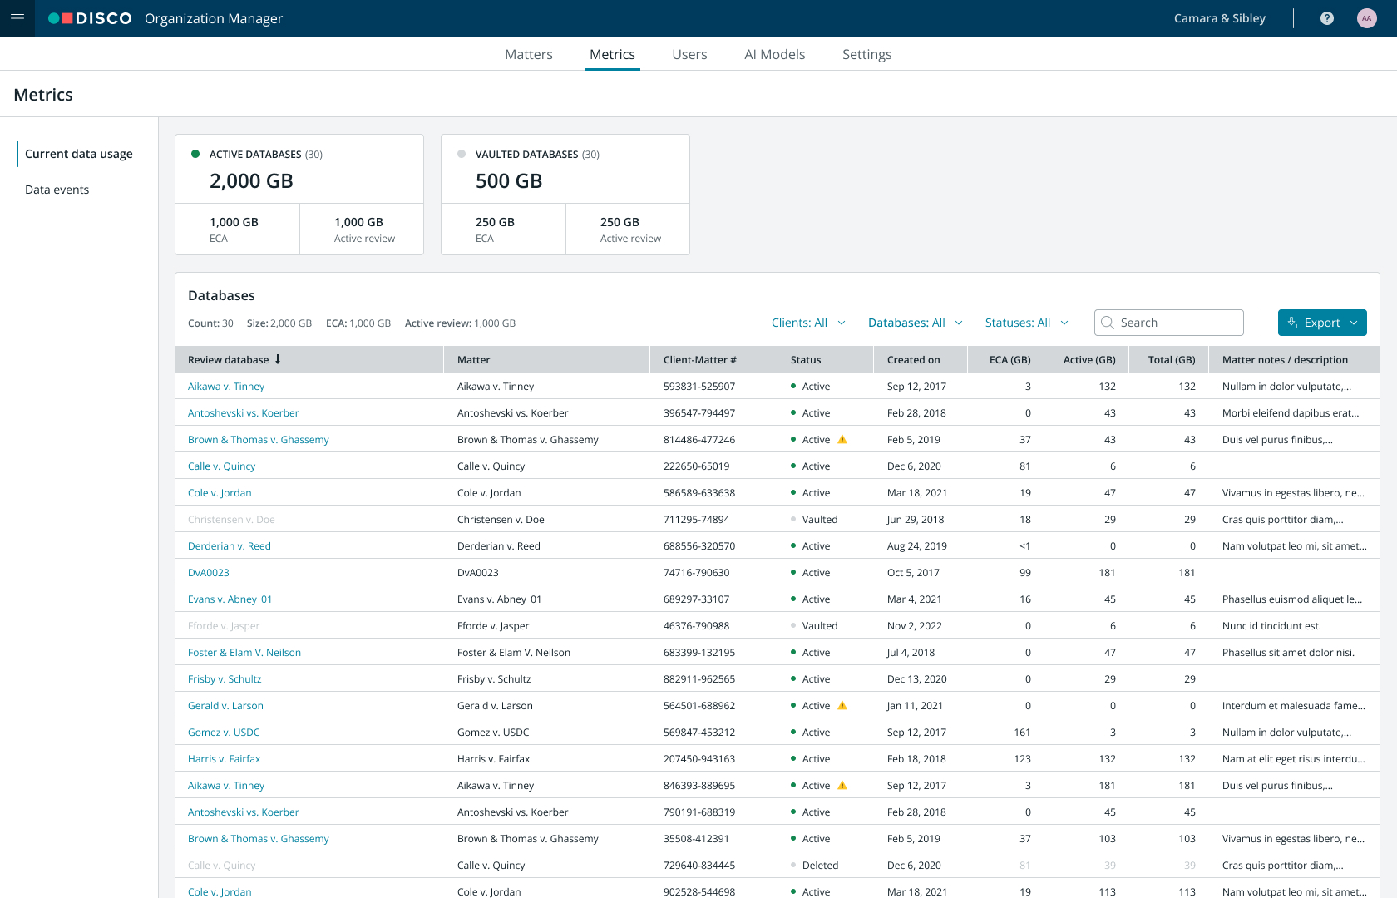Open the Settings tab

pos(866,54)
